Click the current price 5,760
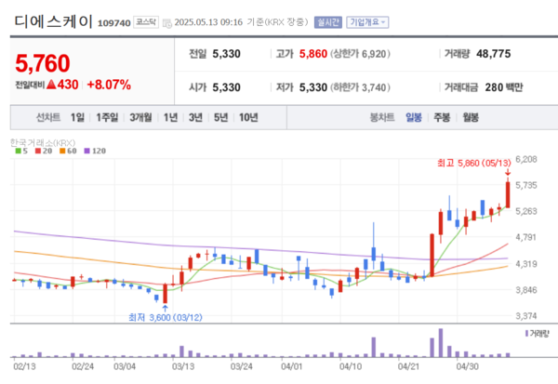 coord(43,63)
